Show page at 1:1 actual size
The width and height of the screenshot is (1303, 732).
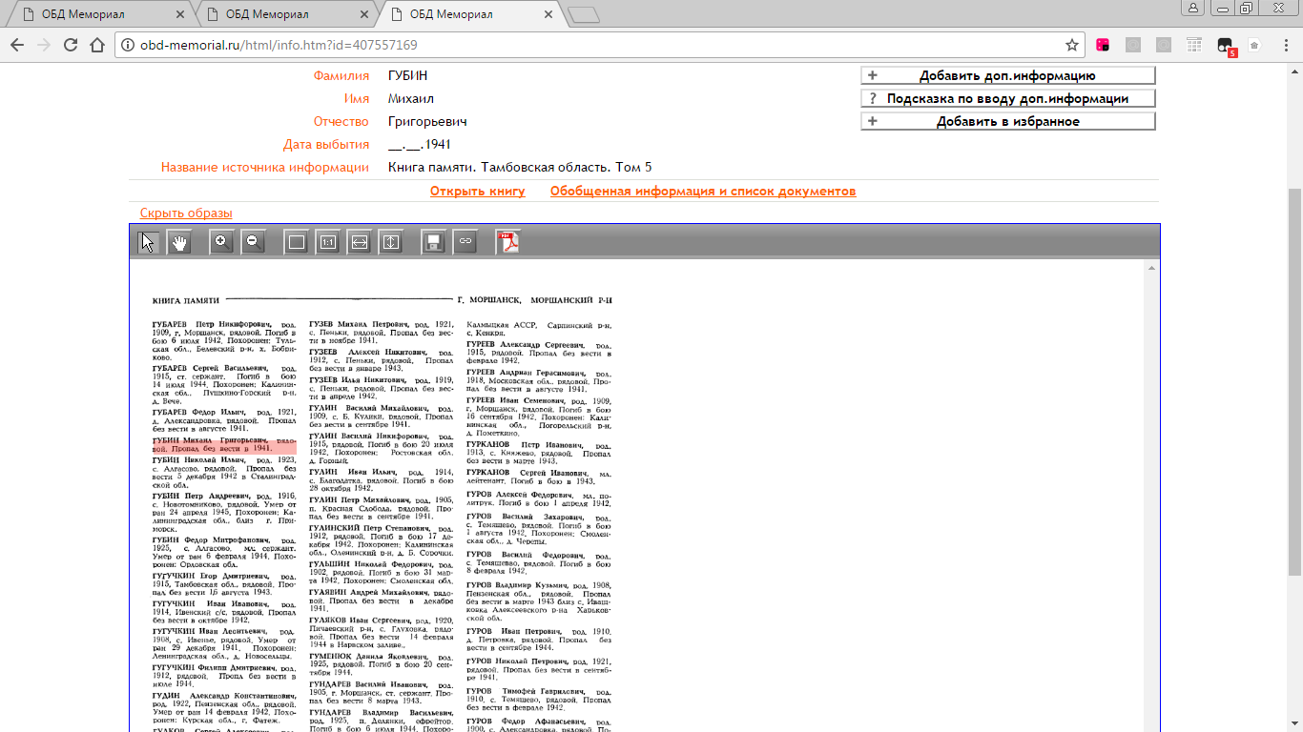[327, 242]
